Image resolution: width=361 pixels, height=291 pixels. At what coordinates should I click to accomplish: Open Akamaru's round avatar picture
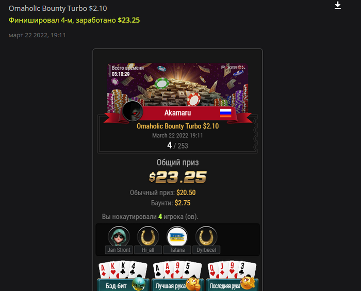(133, 111)
